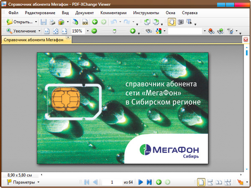
Task: Click the page number field
Action: pos(112,182)
